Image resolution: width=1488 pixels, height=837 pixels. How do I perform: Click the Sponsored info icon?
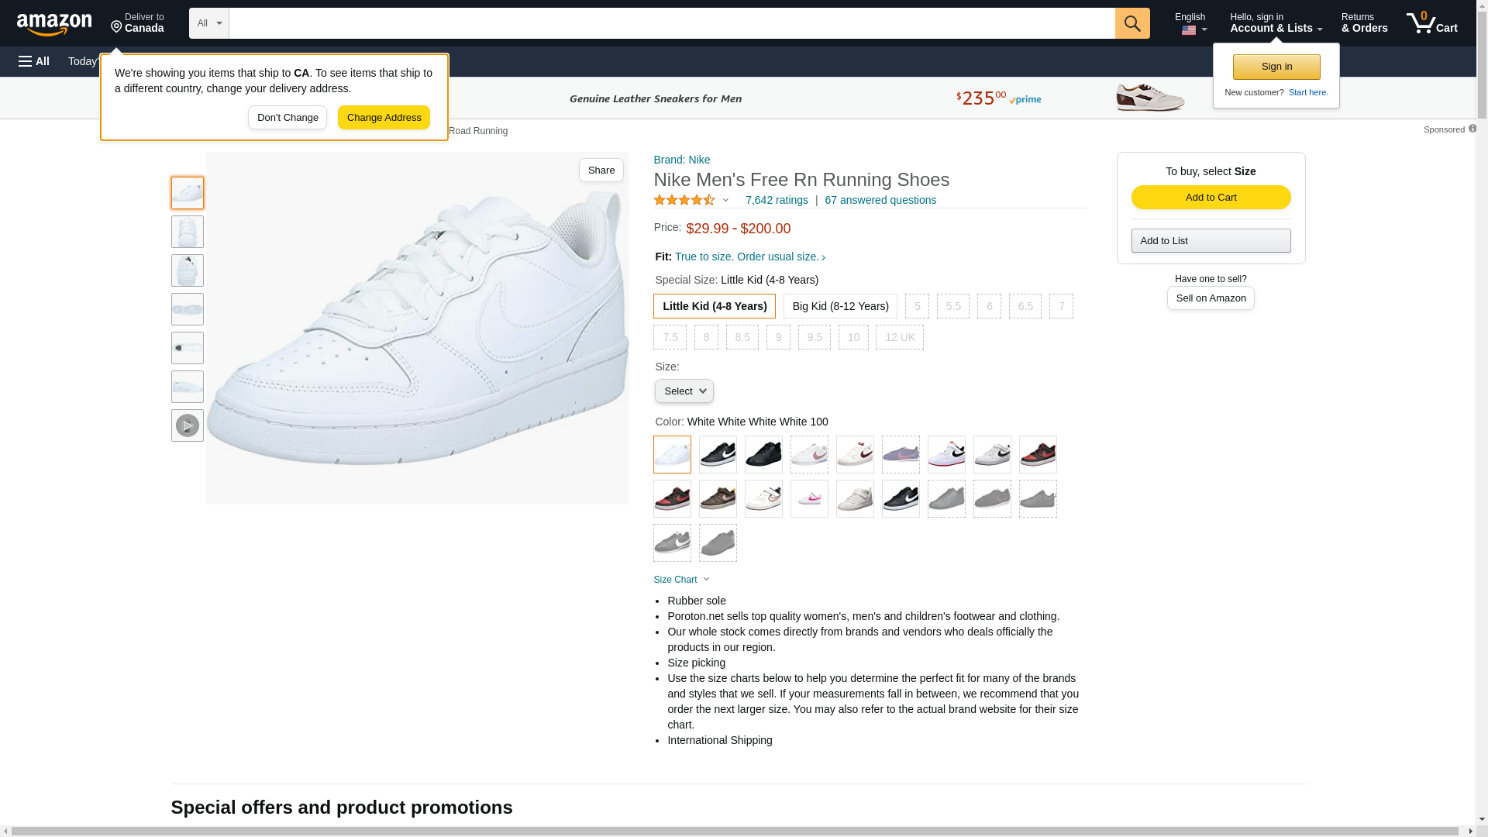[x=1472, y=129]
